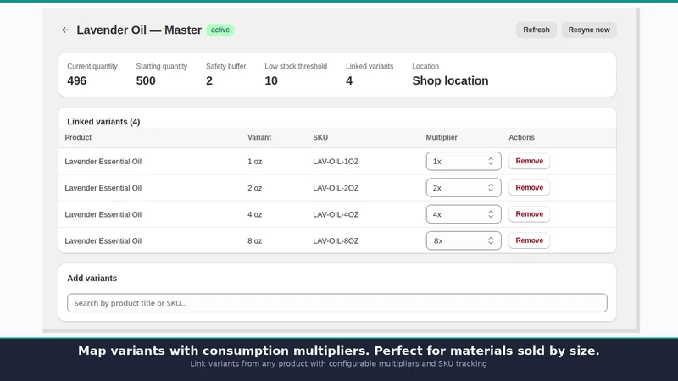The height and width of the screenshot is (381, 678).
Task: Click Lavender Essential Oil in the 1 oz row
Action: point(103,162)
